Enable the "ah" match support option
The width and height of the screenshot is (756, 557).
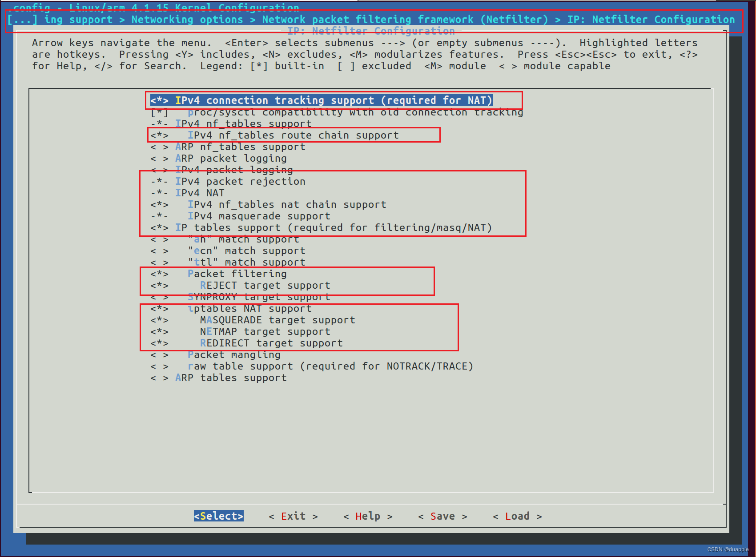[225, 239]
